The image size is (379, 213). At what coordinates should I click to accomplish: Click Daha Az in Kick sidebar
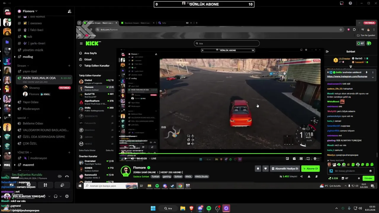point(110,150)
